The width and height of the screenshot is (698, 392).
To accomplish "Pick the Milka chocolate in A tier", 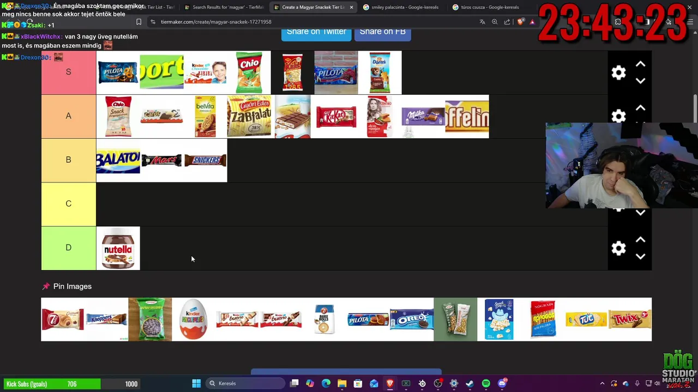I will pyautogui.click(x=424, y=117).
